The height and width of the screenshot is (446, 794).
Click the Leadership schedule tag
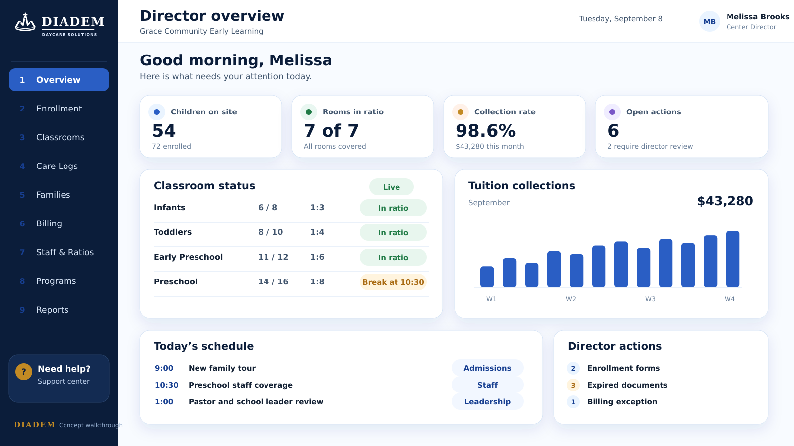tap(487, 402)
